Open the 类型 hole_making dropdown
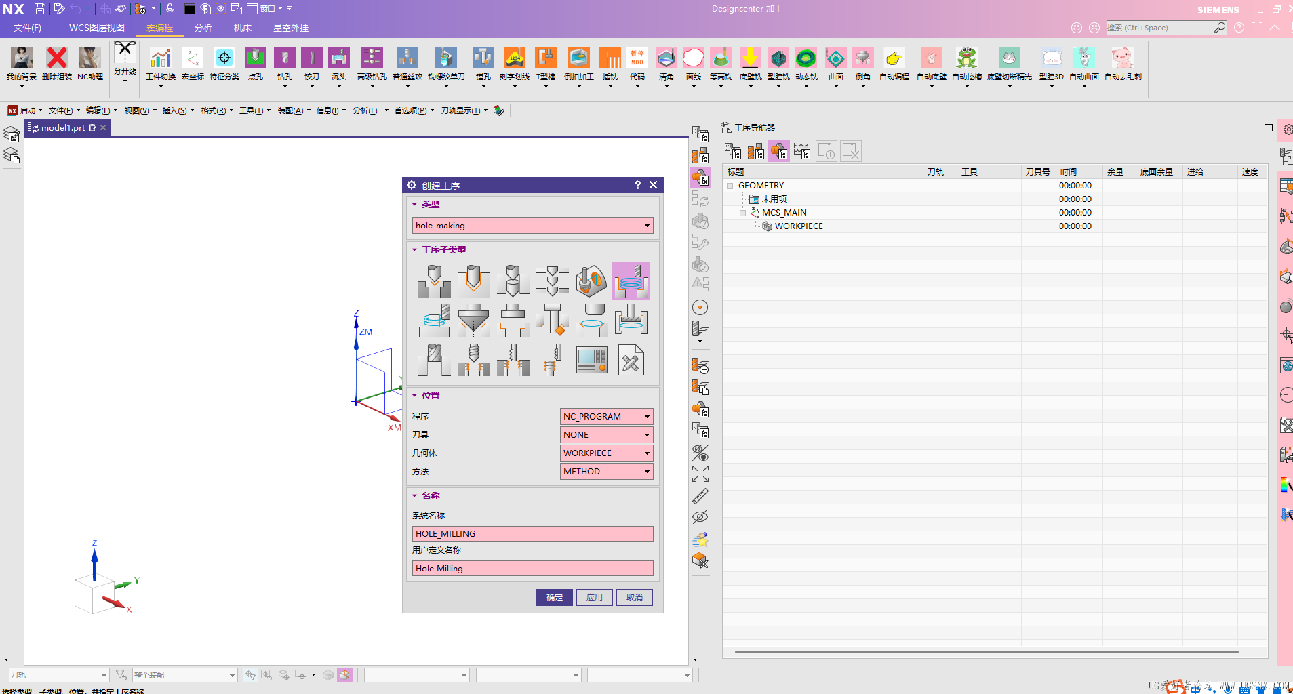 tap(533, 225)
